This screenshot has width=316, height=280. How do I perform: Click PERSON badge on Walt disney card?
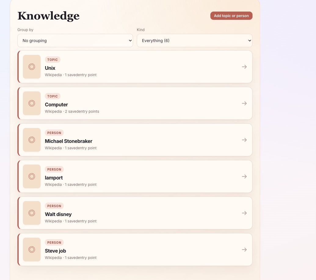[54, 206]
